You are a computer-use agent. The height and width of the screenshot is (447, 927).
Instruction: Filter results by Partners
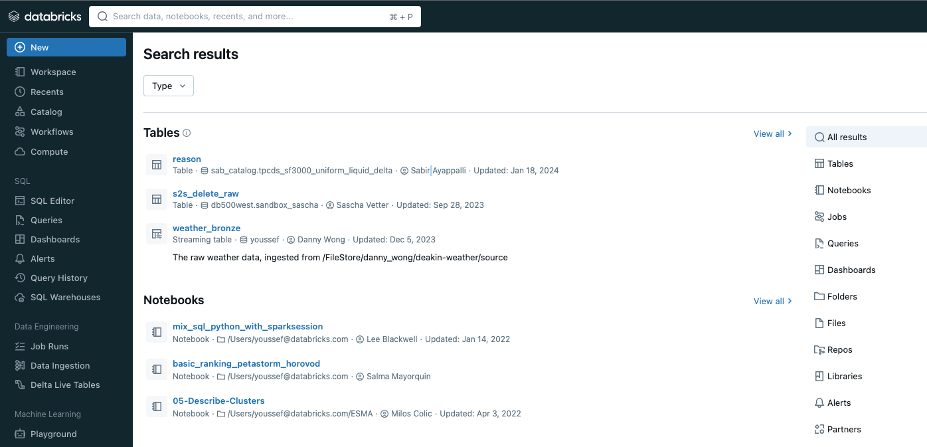(x=866, y=429)
